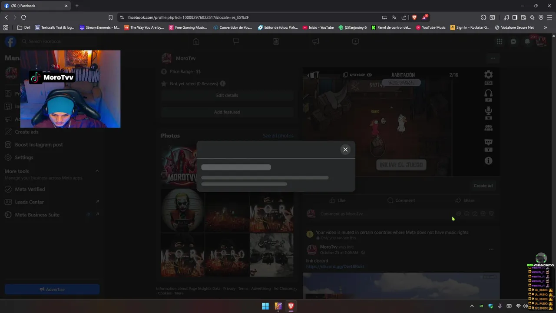Open See all photos link
This screenshot has height=313, width=556.
click(278, 136)
